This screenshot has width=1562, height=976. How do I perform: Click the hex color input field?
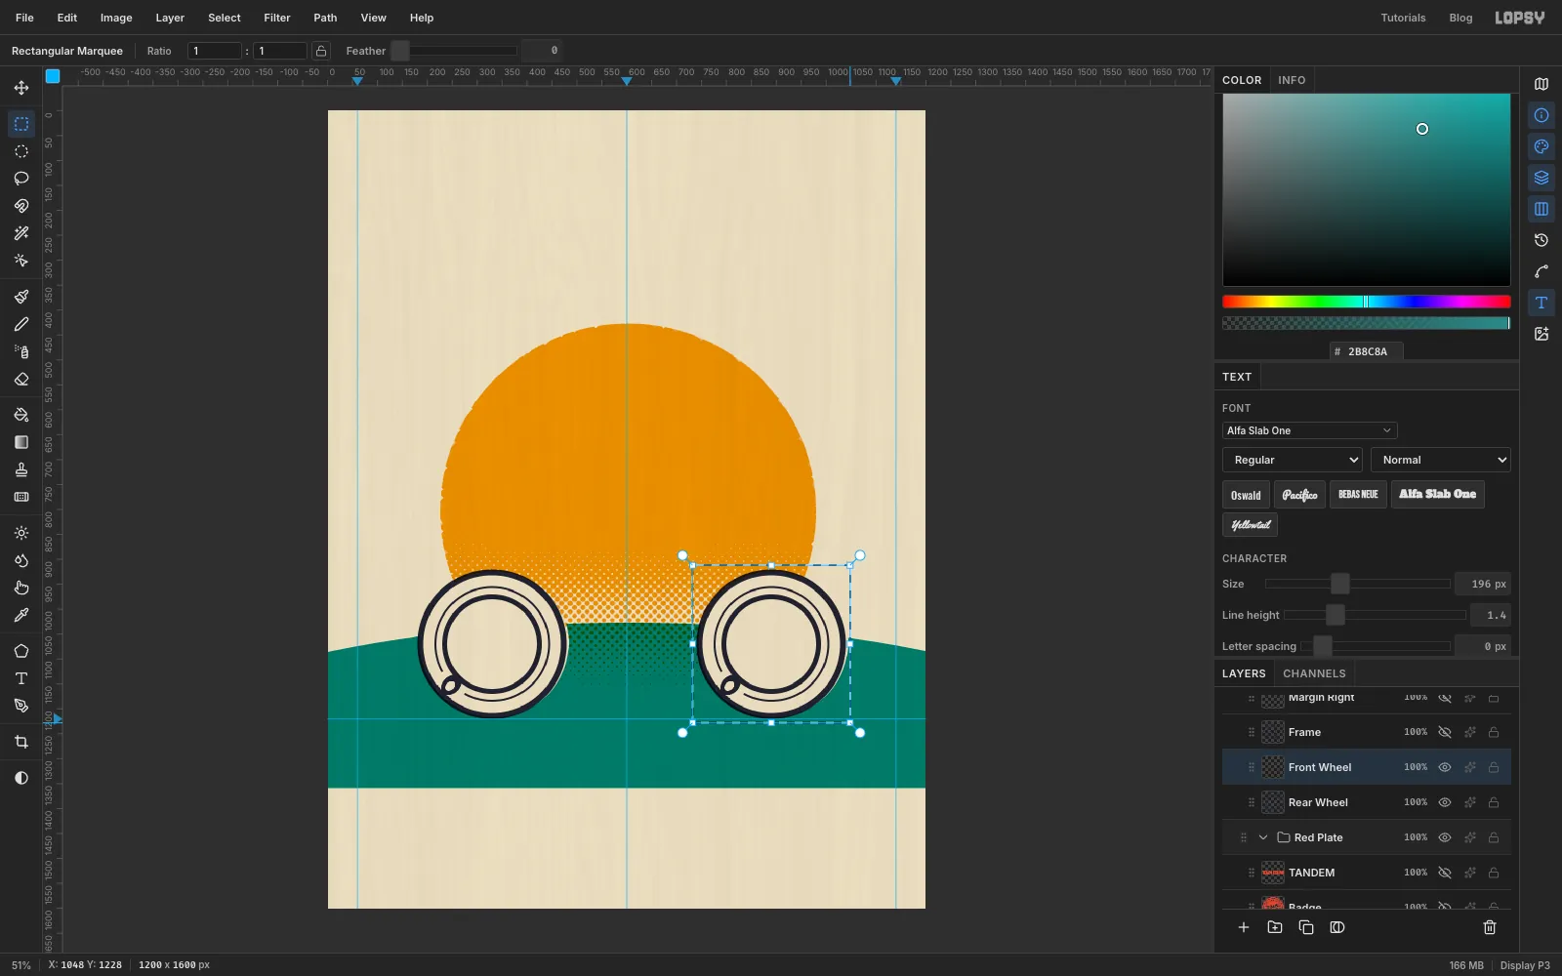coord(1367,351)
